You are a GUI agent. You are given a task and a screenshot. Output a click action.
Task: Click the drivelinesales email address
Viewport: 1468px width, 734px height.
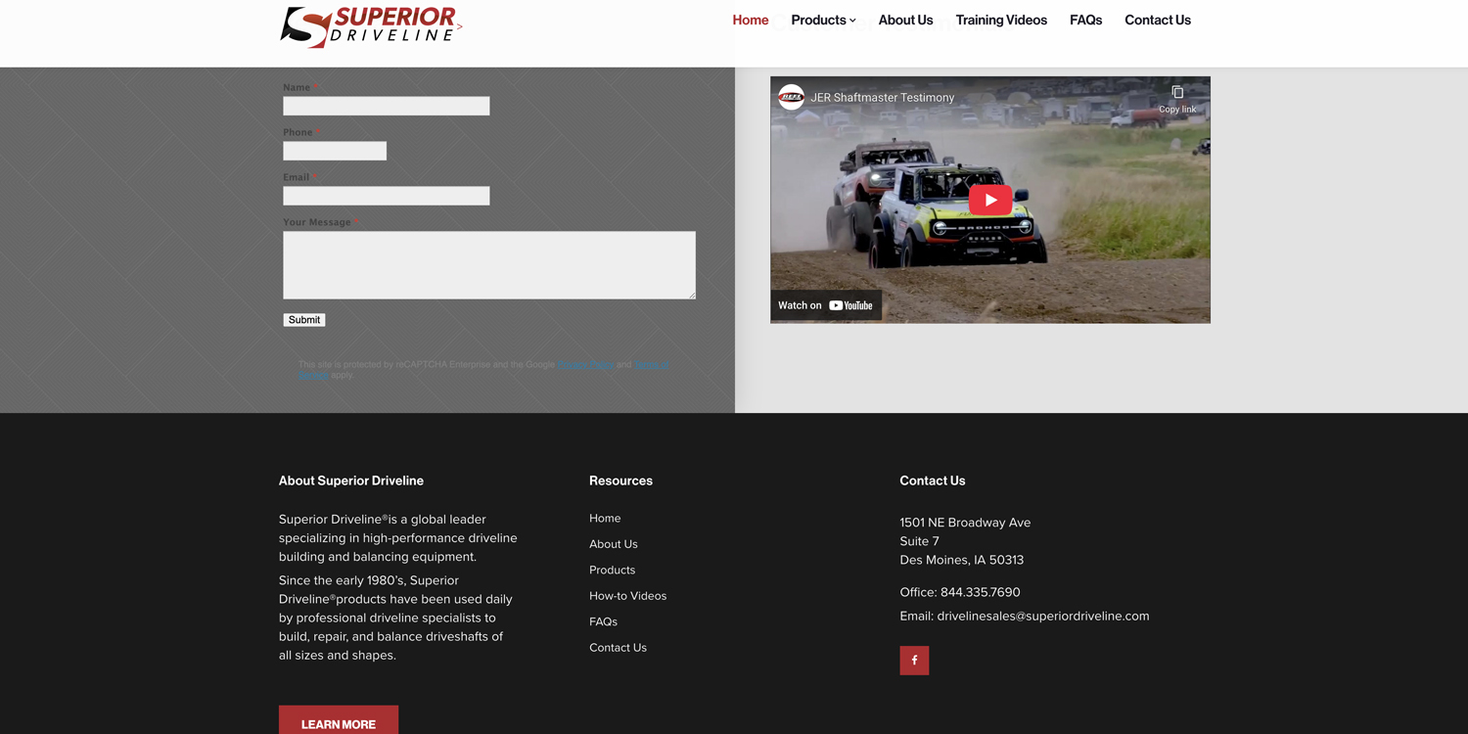(1042, 616)
